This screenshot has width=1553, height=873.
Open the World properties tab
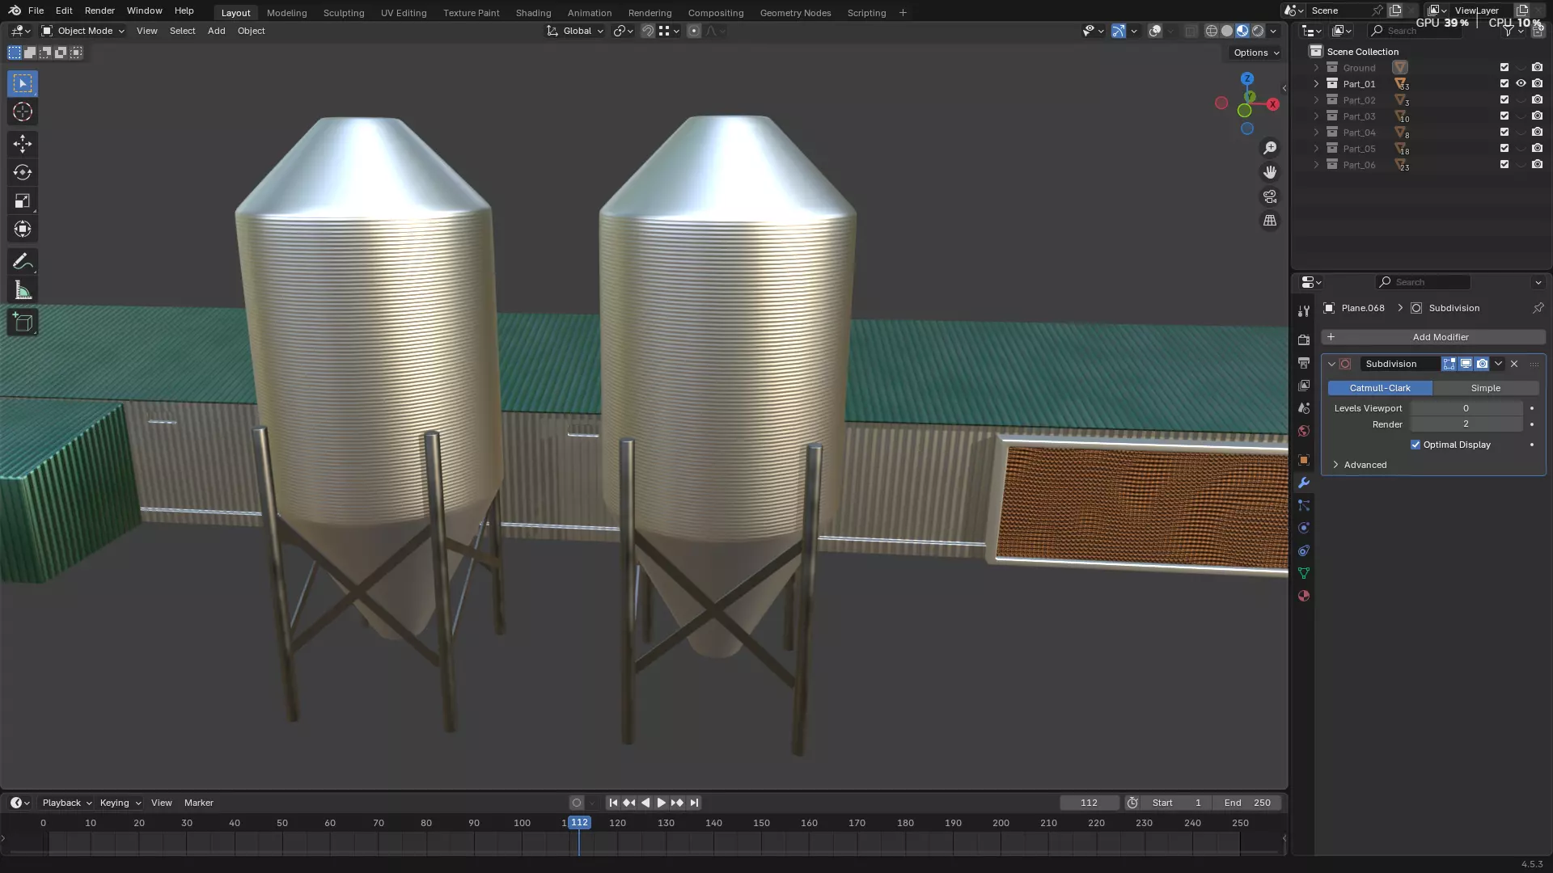coord(1303,431)
